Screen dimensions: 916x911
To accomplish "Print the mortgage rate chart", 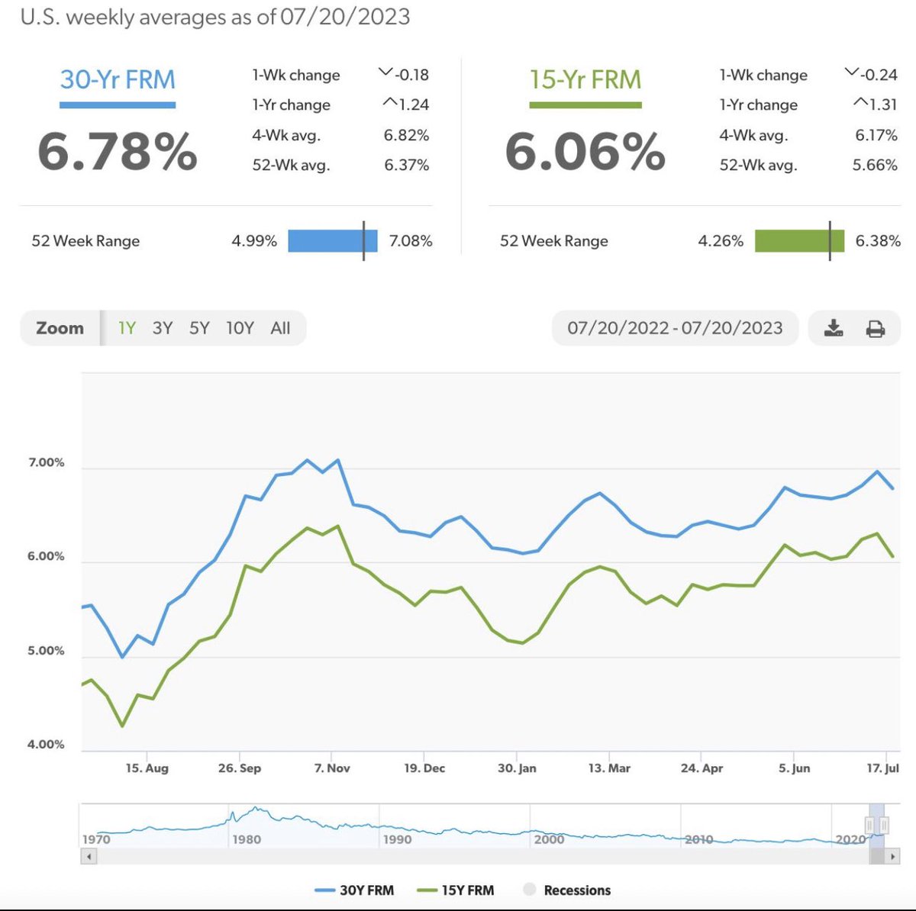I will [x=875, y=329].
